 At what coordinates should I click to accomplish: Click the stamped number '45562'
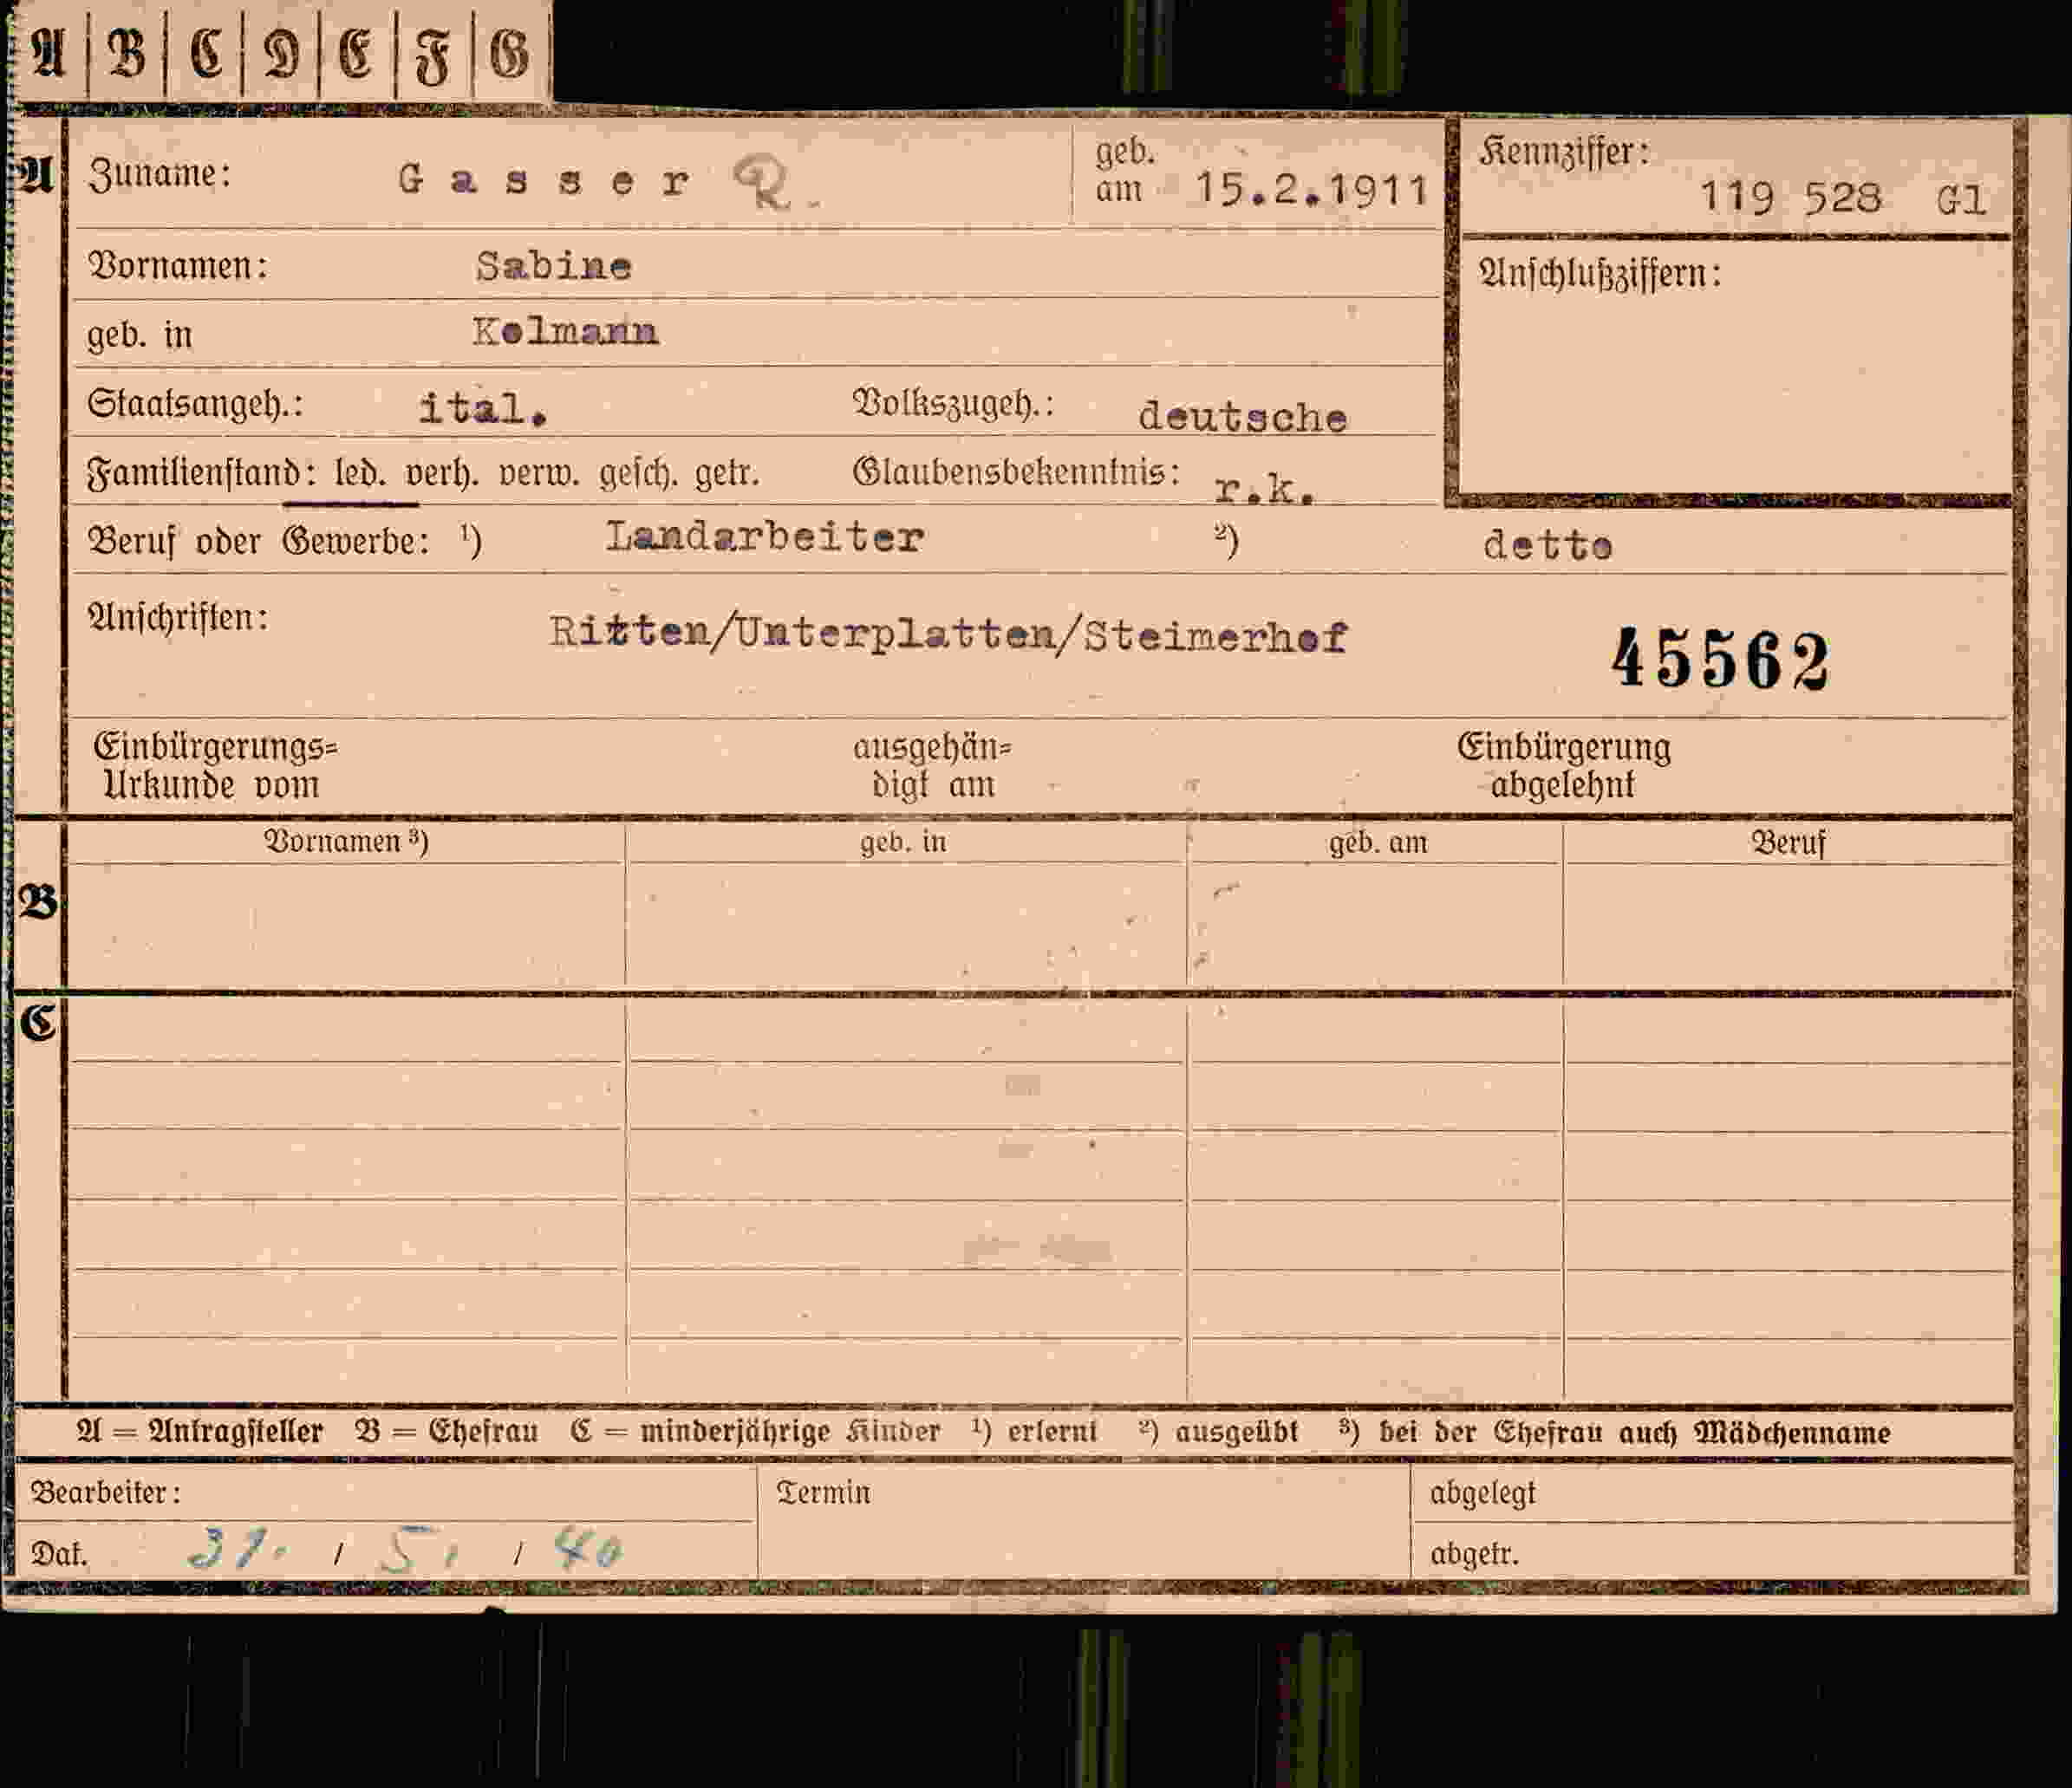pyautogui.click(x=1720, y=660)
